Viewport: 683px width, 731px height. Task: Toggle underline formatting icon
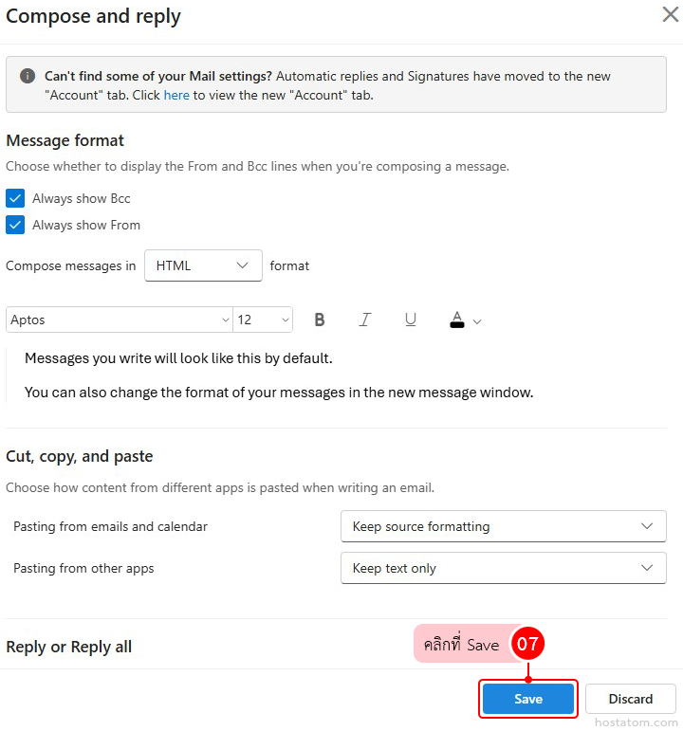(x=411, y=320)
